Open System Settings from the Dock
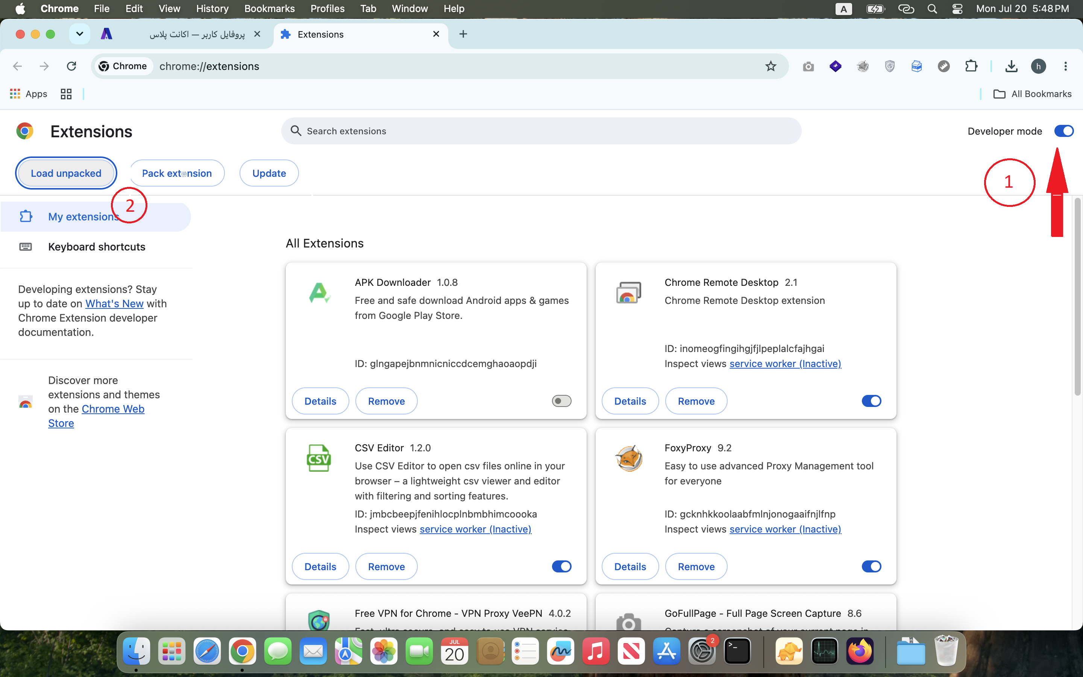The width and height of the screenshot is (1083, 677). click(702, 651)
